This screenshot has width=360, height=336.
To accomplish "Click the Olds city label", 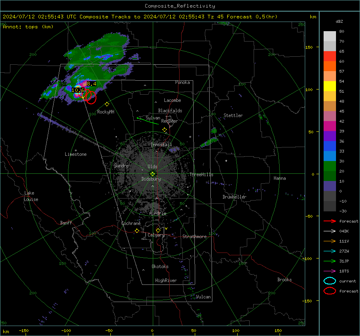I will click(x=152, y=167).
